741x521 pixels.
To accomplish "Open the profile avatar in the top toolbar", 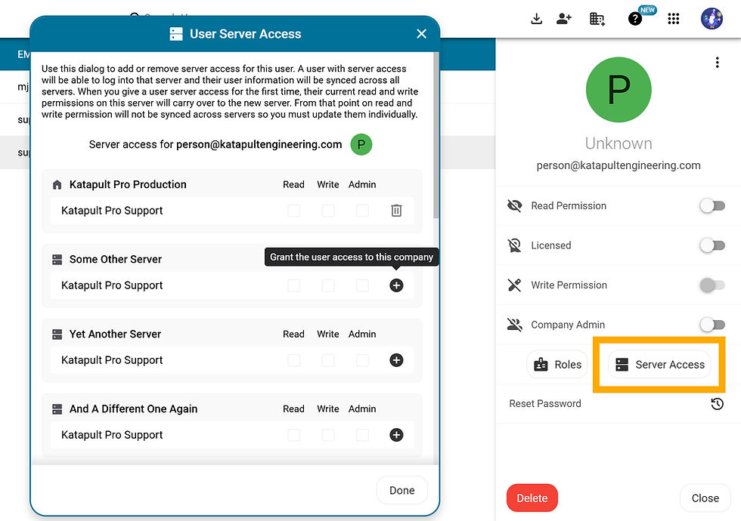I will point(712,19).
